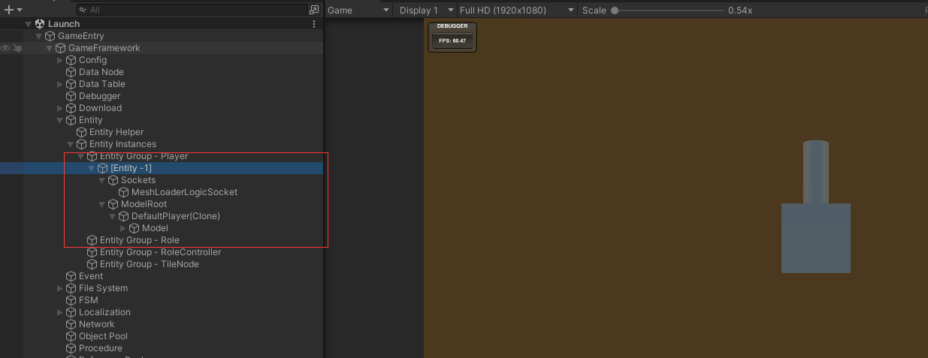
Task: Click the Hierarchy search input field
Action: coord(195,11)
